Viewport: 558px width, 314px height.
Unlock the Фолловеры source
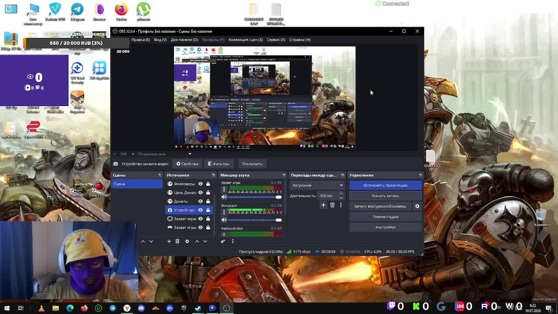point(208,184)
